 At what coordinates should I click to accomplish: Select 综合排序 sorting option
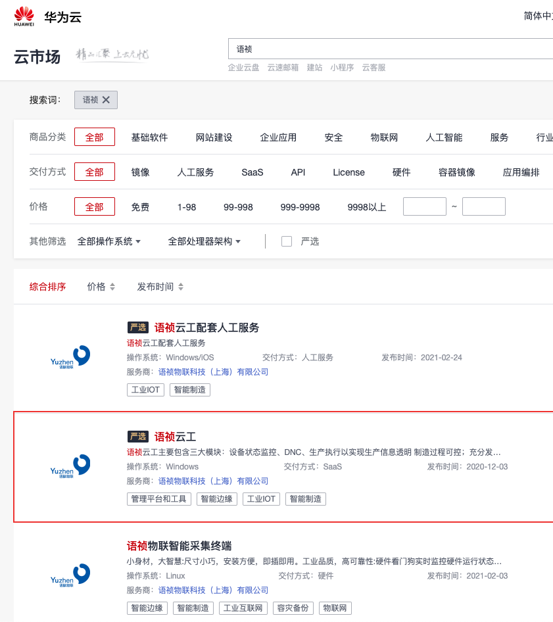pos(47,287)
